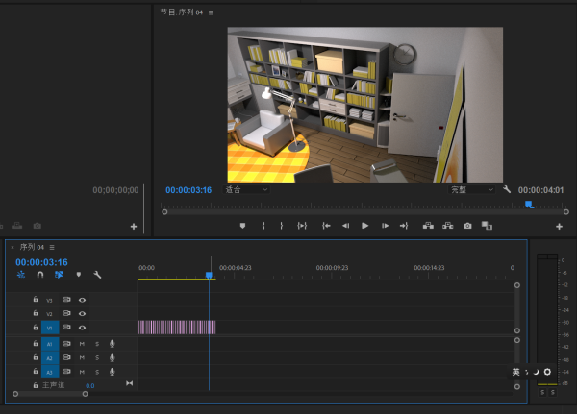Enable voice-over record on A1

click(x=113, y=344)
